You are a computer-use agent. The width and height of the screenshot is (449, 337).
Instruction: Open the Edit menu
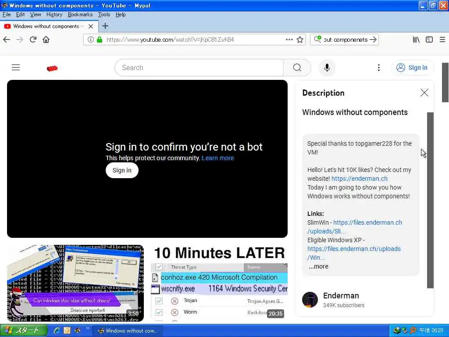pos(20,14)
